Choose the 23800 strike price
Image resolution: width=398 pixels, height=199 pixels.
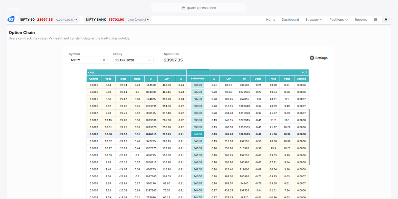point(197,106)
